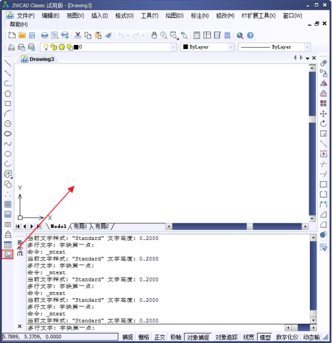Click the Copy icon in toolbar
The height and width of the screenshot is (343, 332).
click(x=88, y=35)
